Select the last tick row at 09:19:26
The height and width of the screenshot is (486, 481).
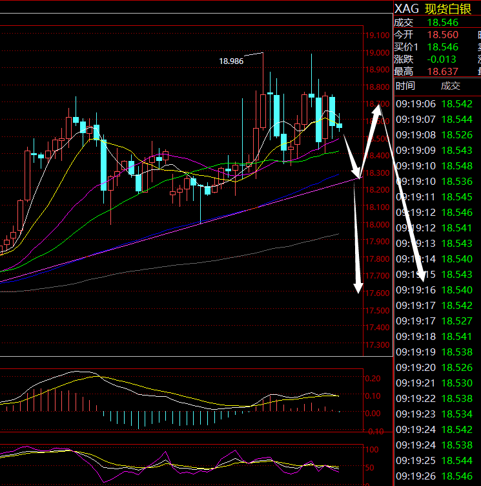[435, 476]
